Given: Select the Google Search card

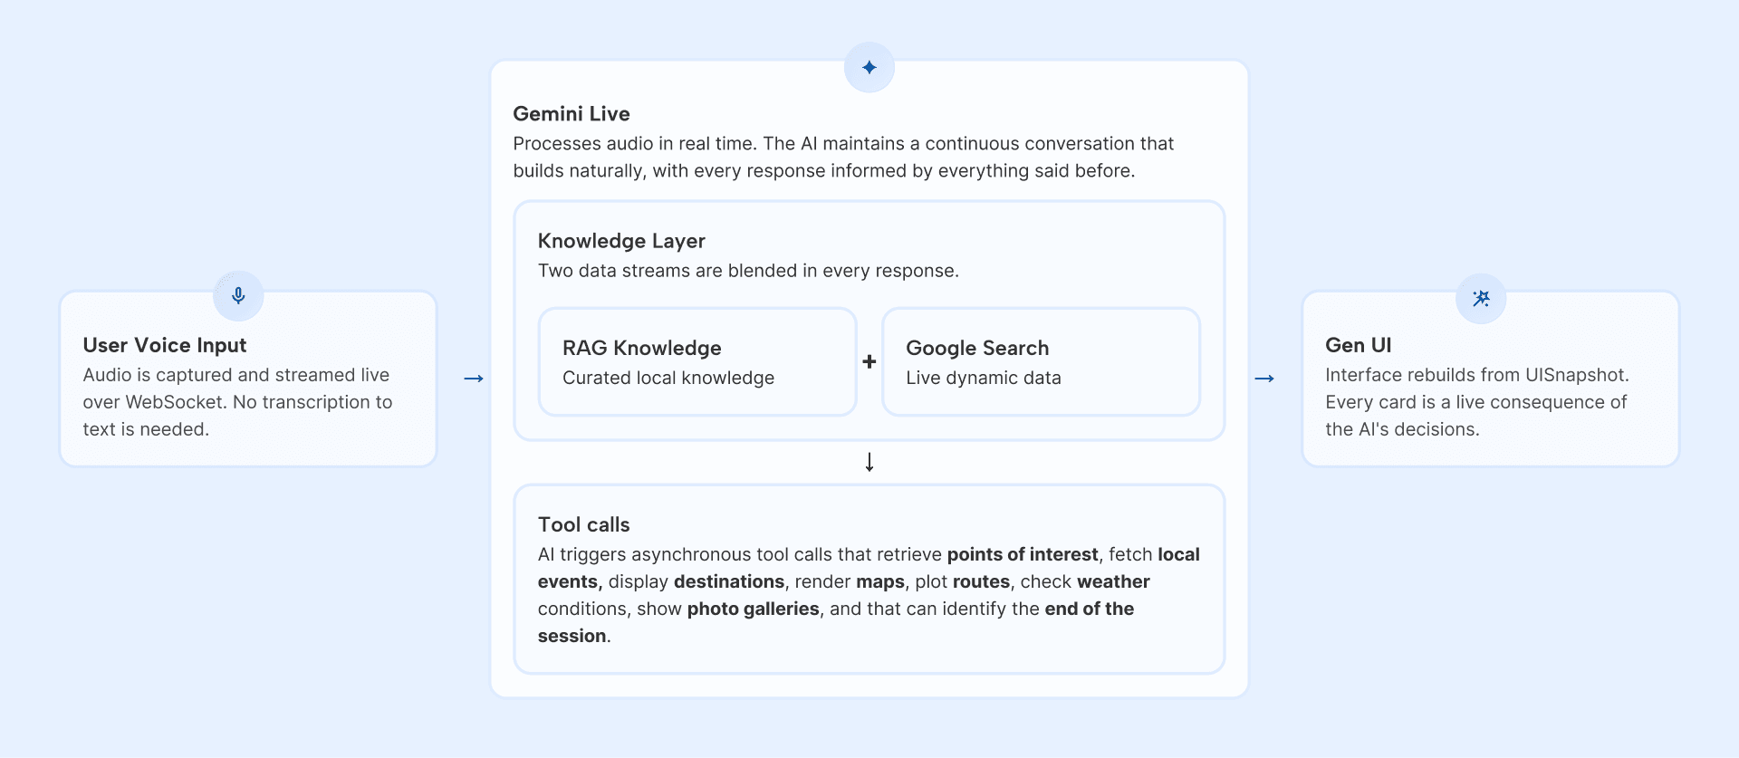Looking at the screenshot, I should point(1041,361).
